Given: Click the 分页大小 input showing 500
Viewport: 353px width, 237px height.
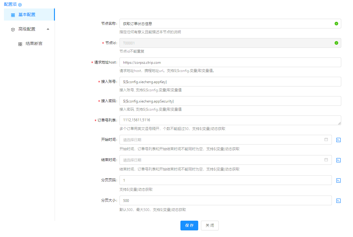Looking at the screenshot, I should point(225,201).
